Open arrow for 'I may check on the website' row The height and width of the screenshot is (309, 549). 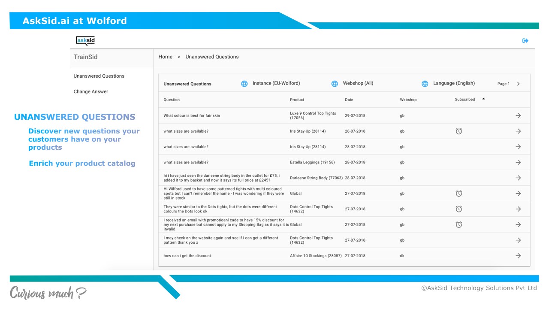pyautogui.click(x=518, y=240)
